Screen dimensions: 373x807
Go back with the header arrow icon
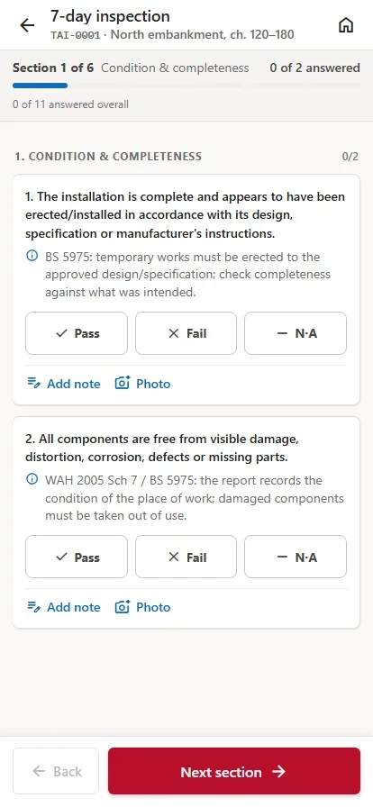(x=27, y=25)
